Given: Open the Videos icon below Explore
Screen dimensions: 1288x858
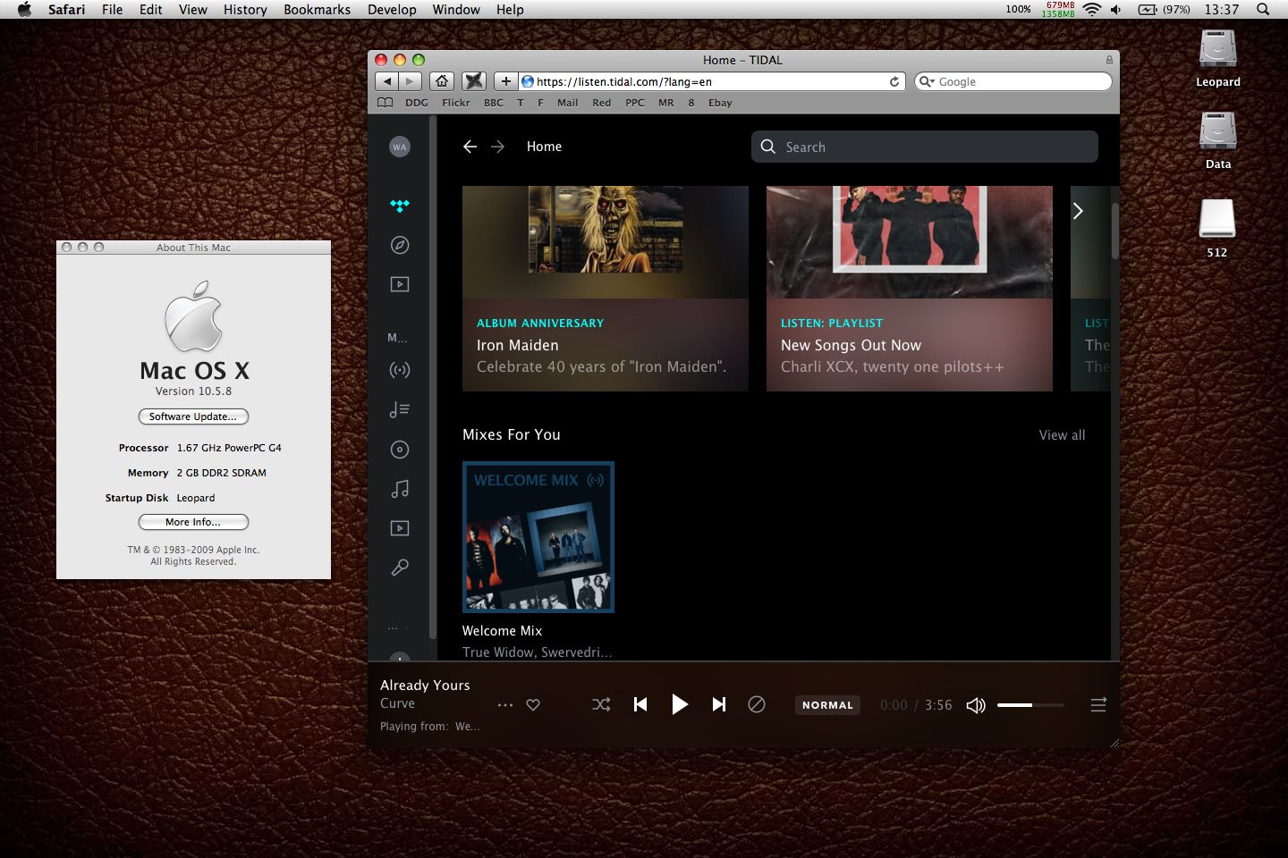Looking at the screenshot, I should (400, 284).
